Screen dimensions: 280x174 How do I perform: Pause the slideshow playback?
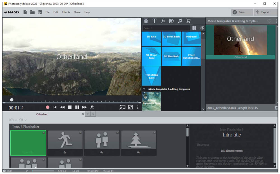[77, 107]
